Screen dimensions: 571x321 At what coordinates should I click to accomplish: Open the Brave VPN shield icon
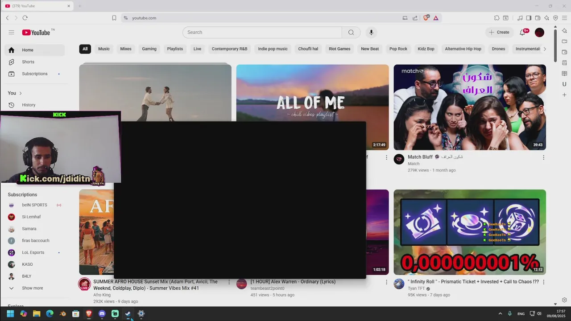coord(555,18)
